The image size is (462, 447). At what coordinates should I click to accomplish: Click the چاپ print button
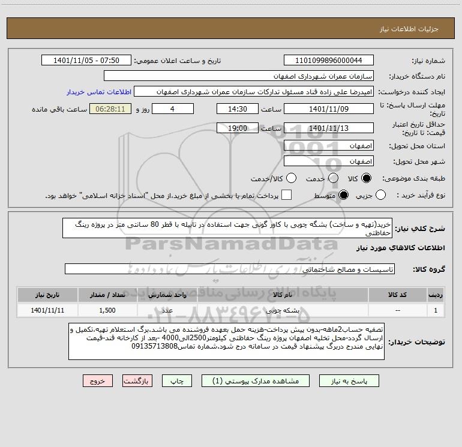click(177, 381)
